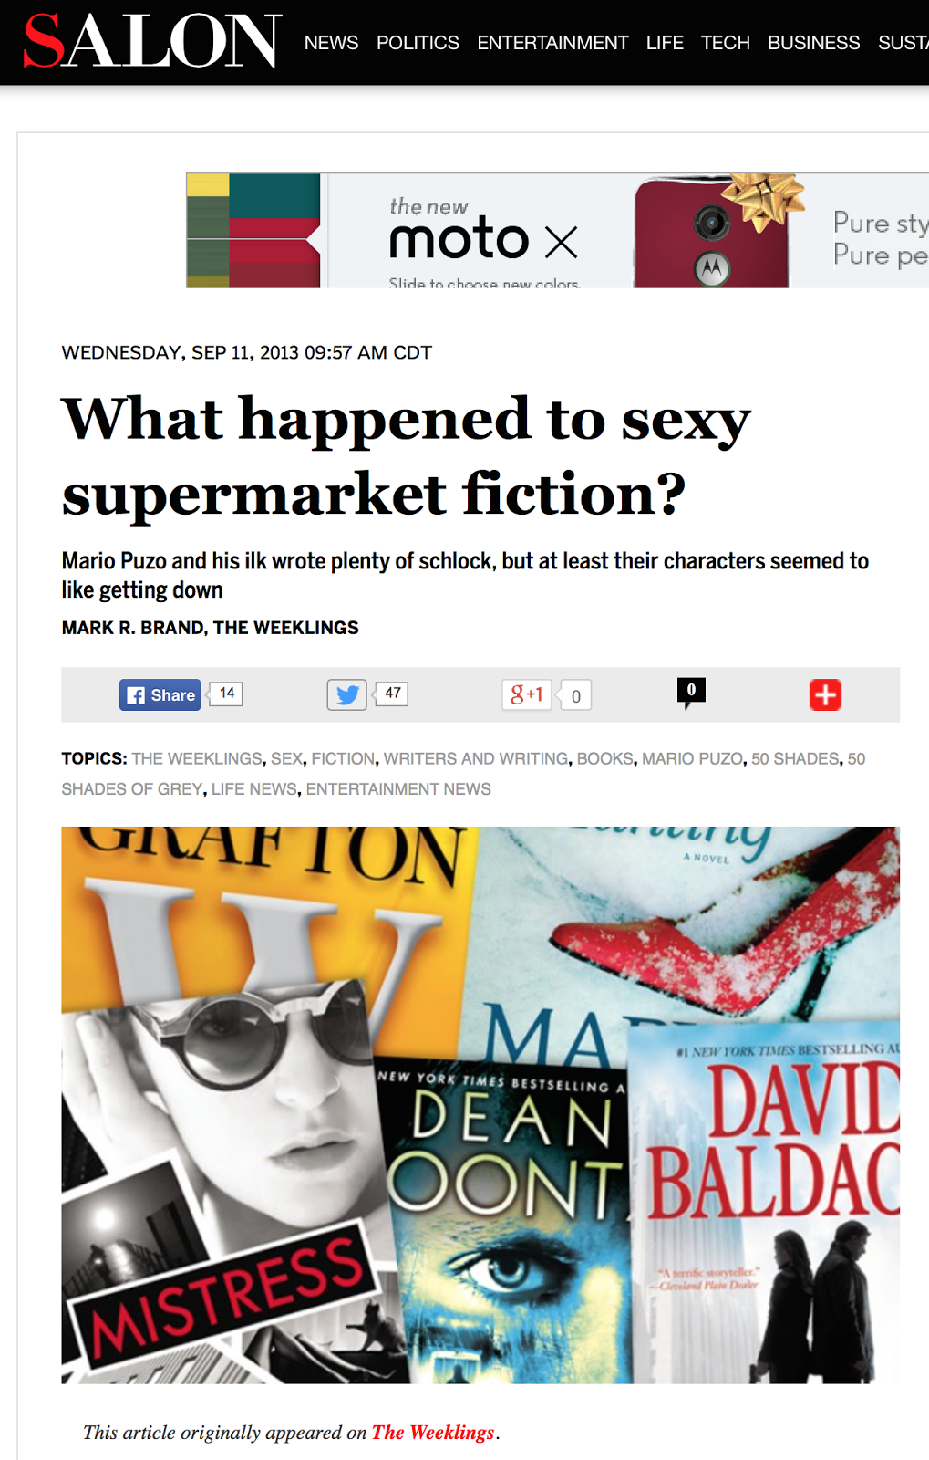This screenshot has height=1460, width=929.
Task: Select the MARIO PUZO topic link
Action: click(692, 759)
